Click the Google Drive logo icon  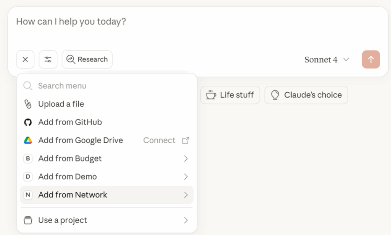28,140
